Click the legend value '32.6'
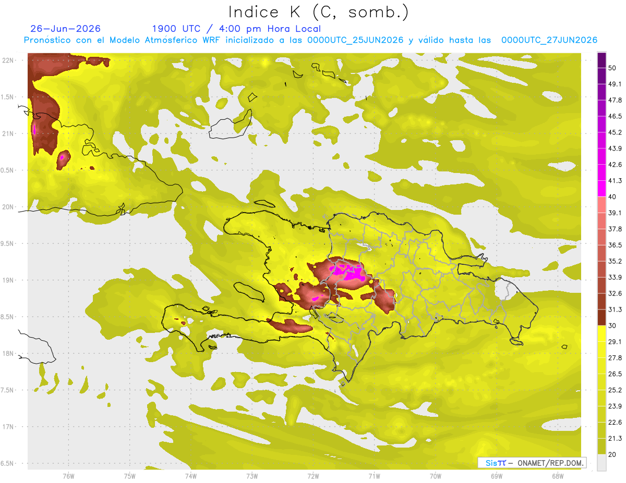 pos(615,293)
